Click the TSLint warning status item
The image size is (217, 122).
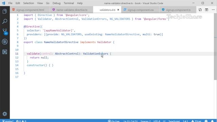(x=196, y=121)
